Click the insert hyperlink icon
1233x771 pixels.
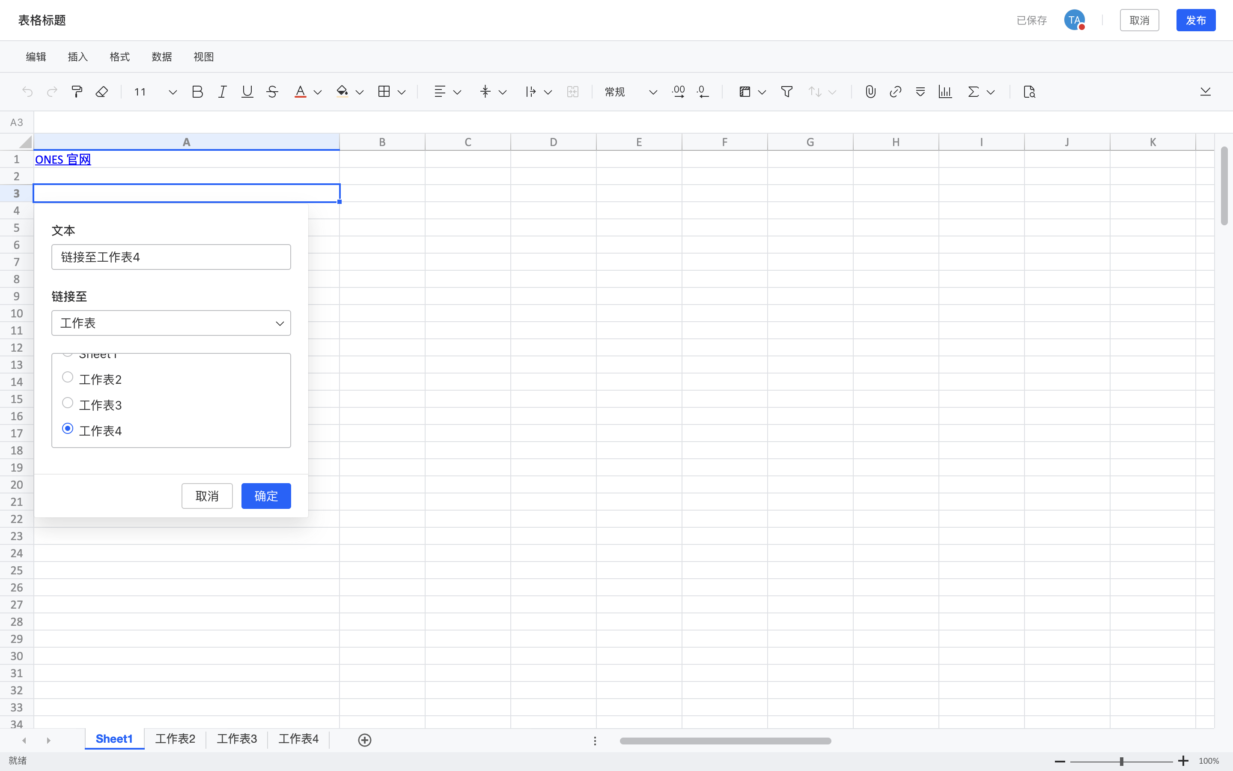(x=895, y=92)
